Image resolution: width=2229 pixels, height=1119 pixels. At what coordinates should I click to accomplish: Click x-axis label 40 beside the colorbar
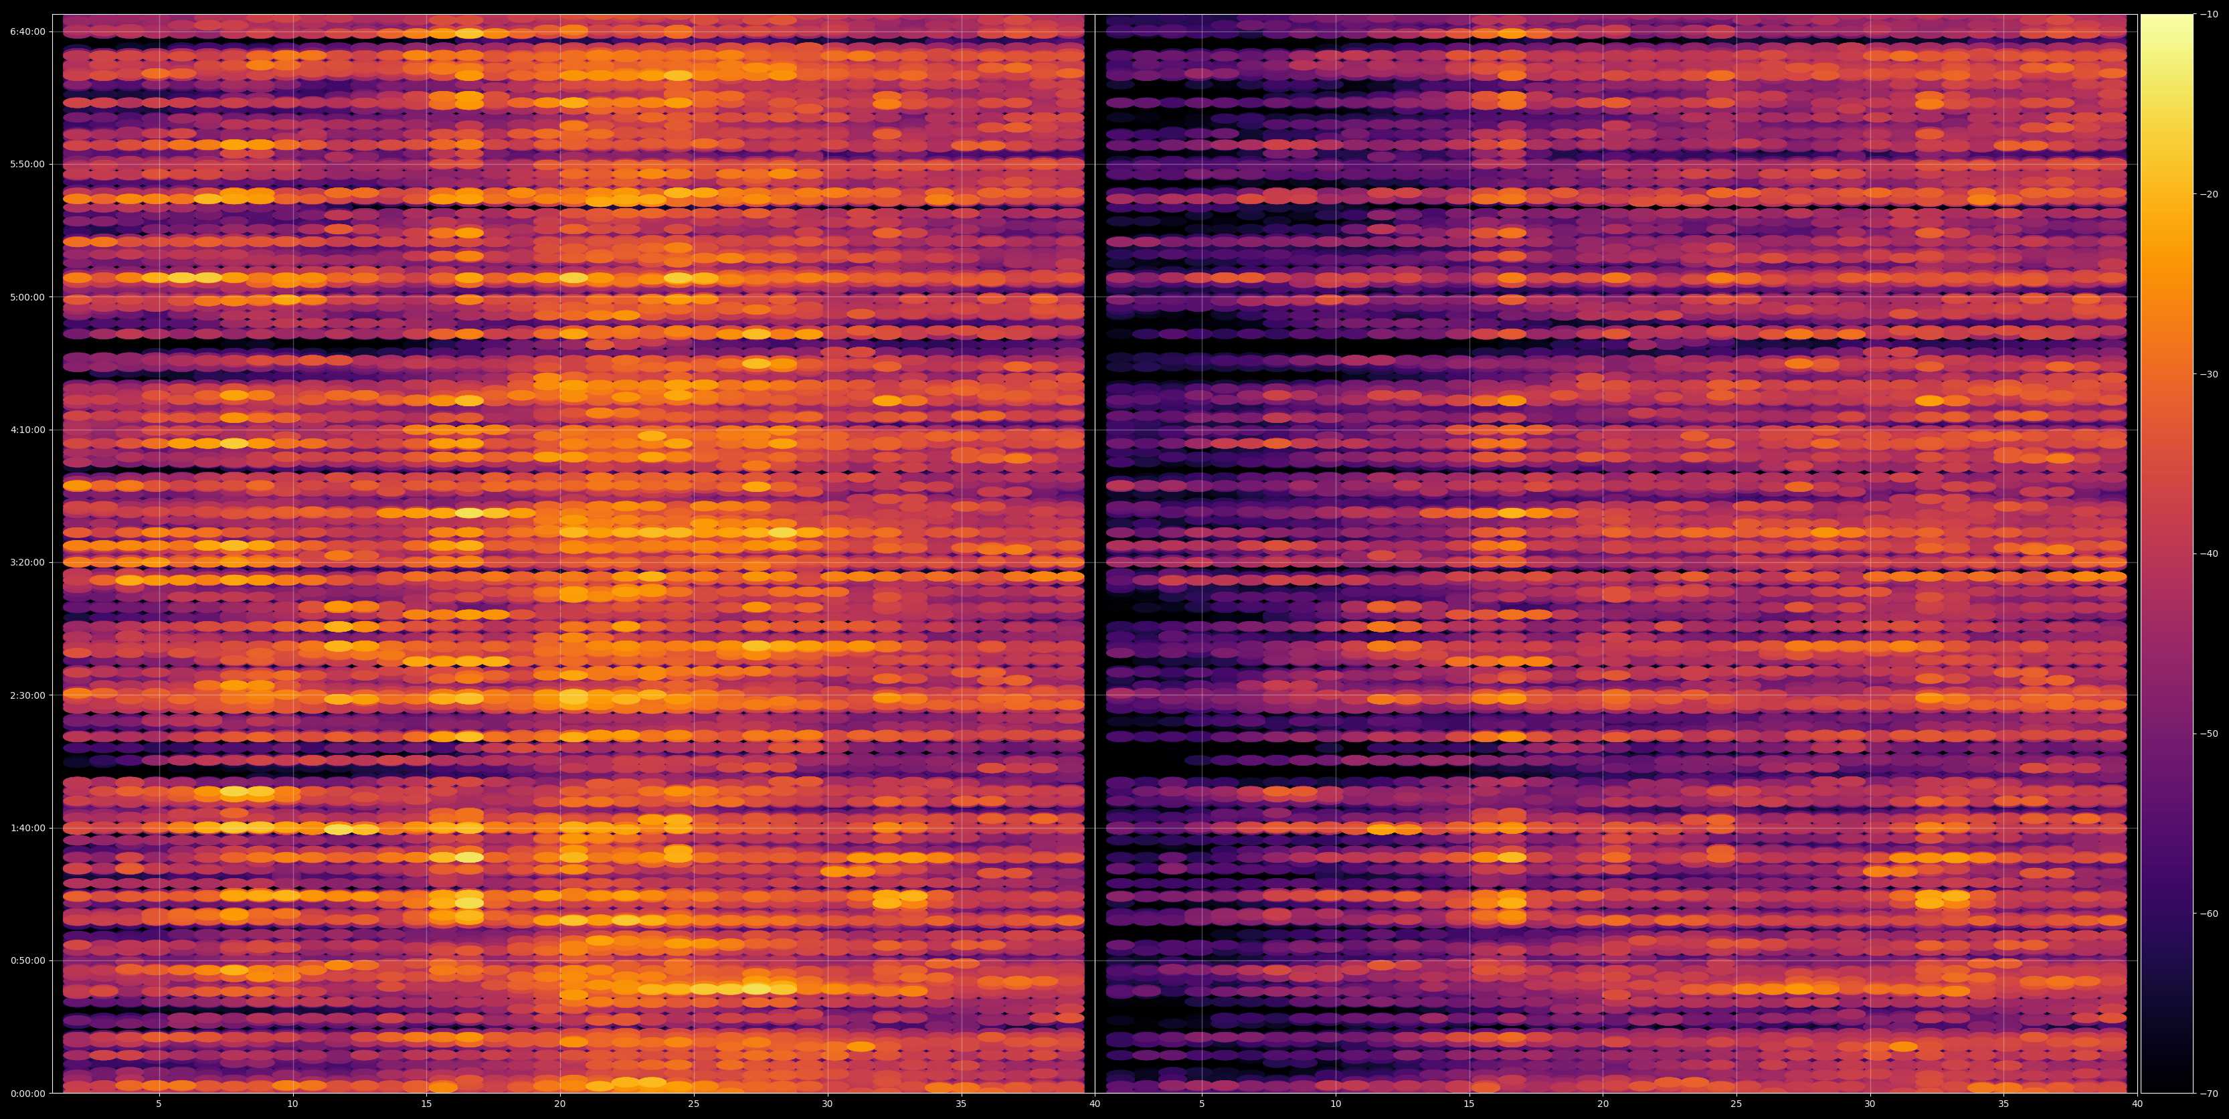[2138, 1104]
